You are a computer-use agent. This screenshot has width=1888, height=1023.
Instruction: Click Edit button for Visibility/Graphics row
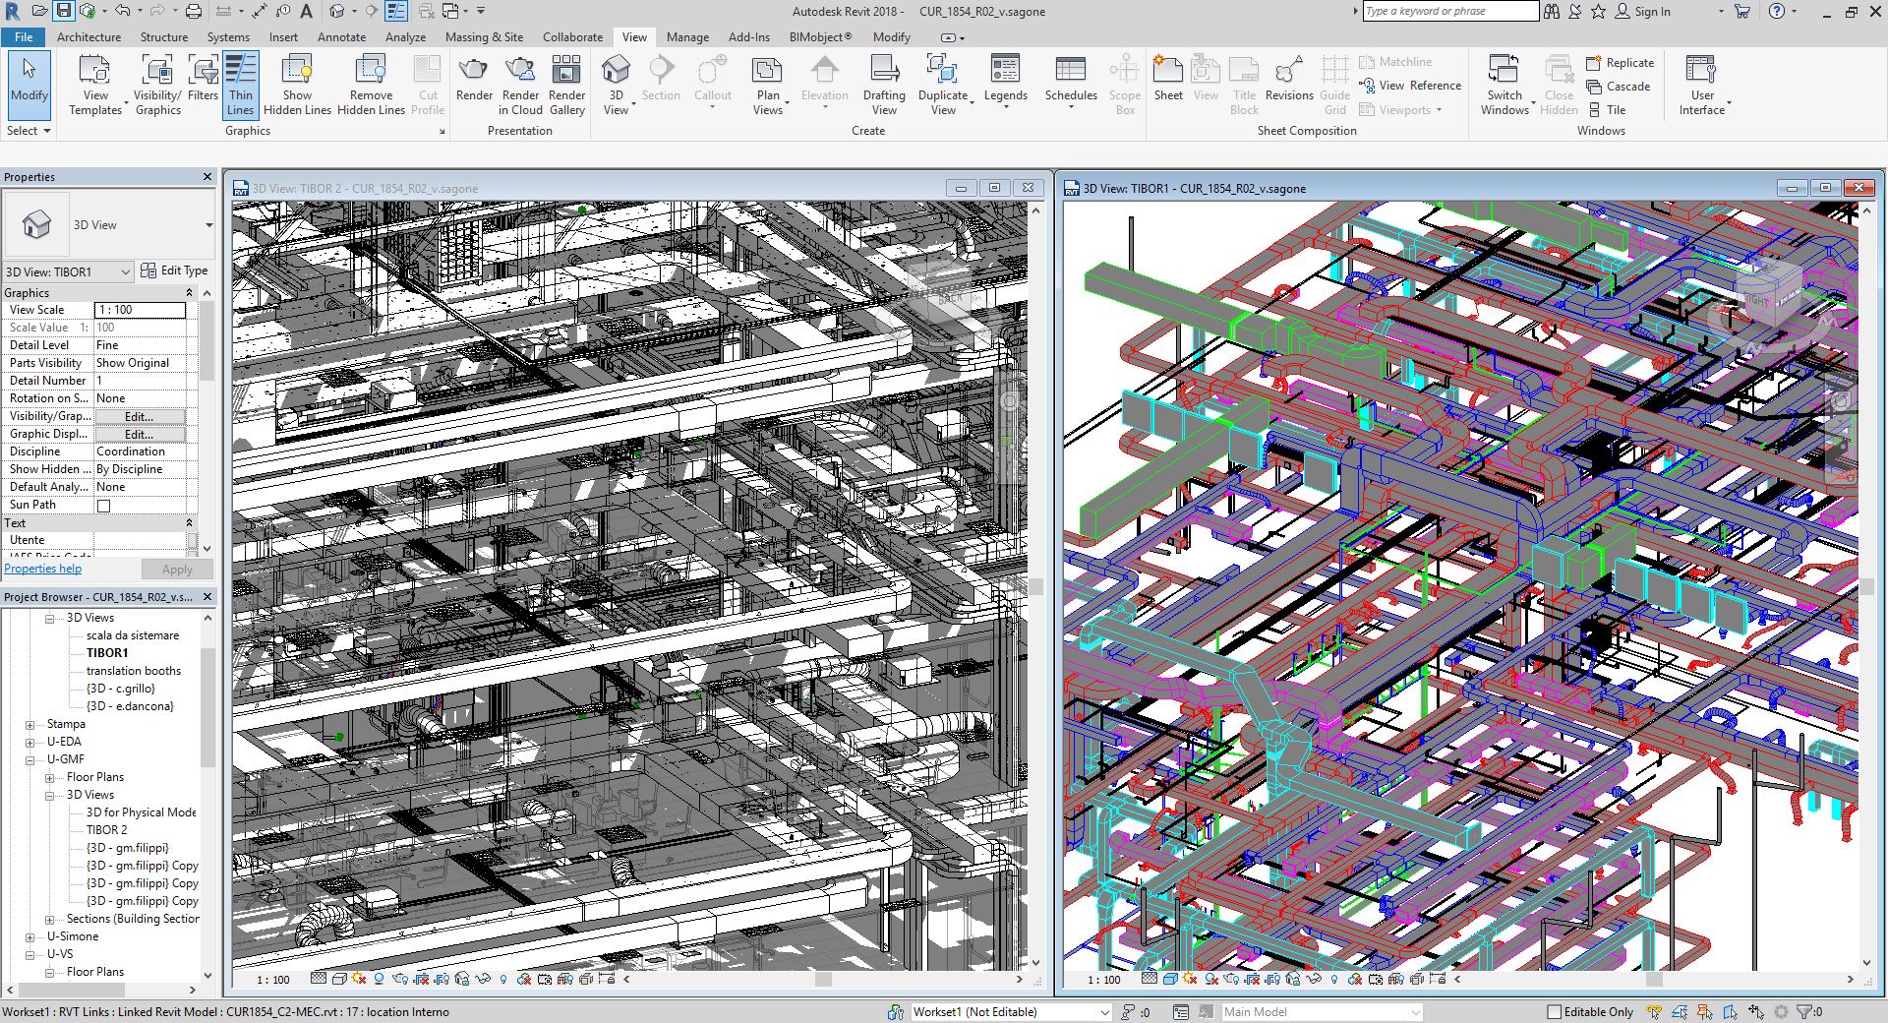(139, 416)
